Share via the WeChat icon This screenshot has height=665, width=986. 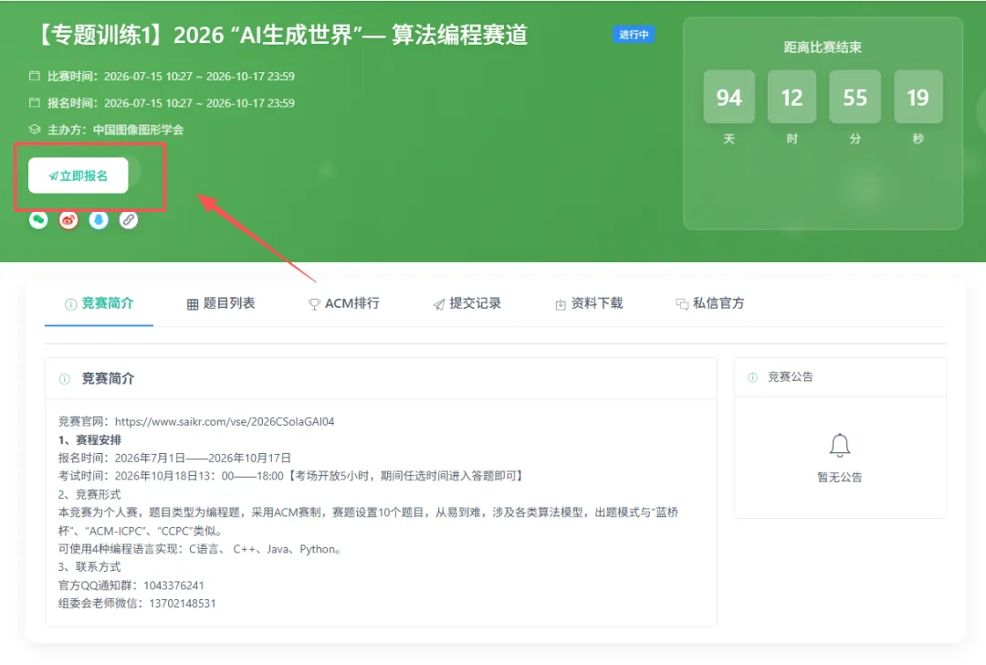(x=38, y=219)
